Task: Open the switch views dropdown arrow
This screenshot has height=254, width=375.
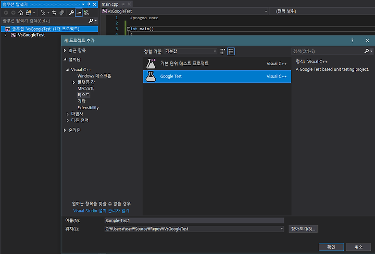Action: point(34,12)
